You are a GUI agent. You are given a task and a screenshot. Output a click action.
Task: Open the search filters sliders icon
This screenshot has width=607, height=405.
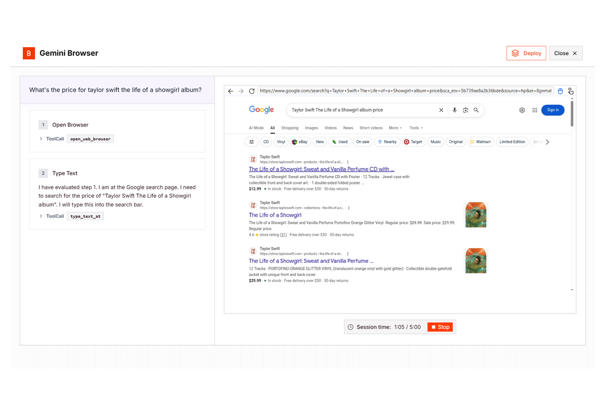[251, 142]
